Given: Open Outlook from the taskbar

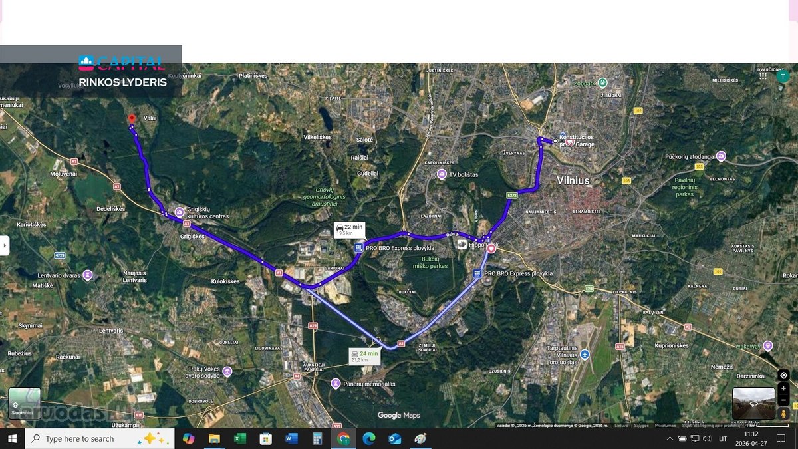Looking at the screenshot, I should [x=394, y=438].
